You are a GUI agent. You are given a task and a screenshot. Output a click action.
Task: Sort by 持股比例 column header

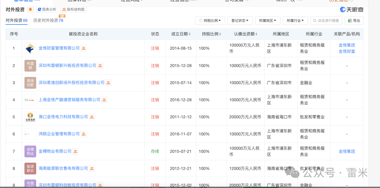click(x=211, y=34)
